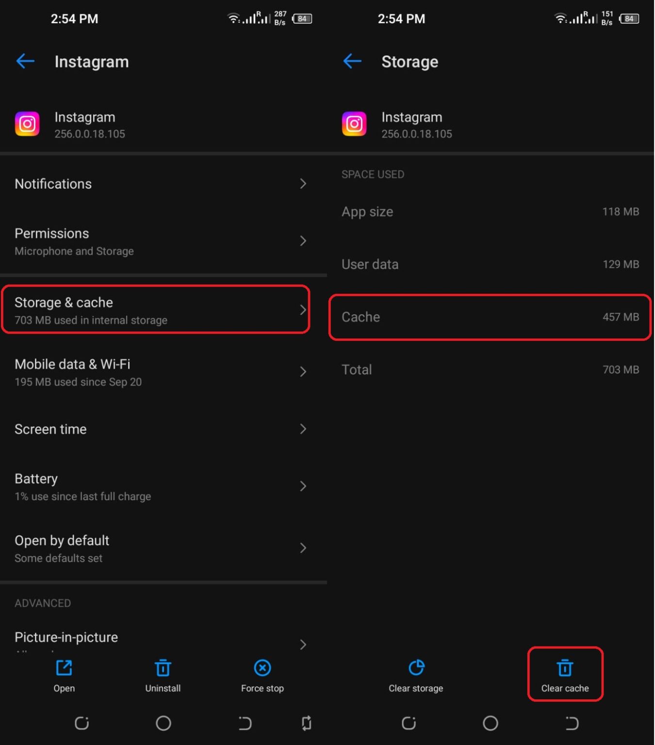Image resolution: width=655 pixels, height=745 pixels.
Task: Expand Permissions for Microphone and Storage
Action: click(164, 241)
